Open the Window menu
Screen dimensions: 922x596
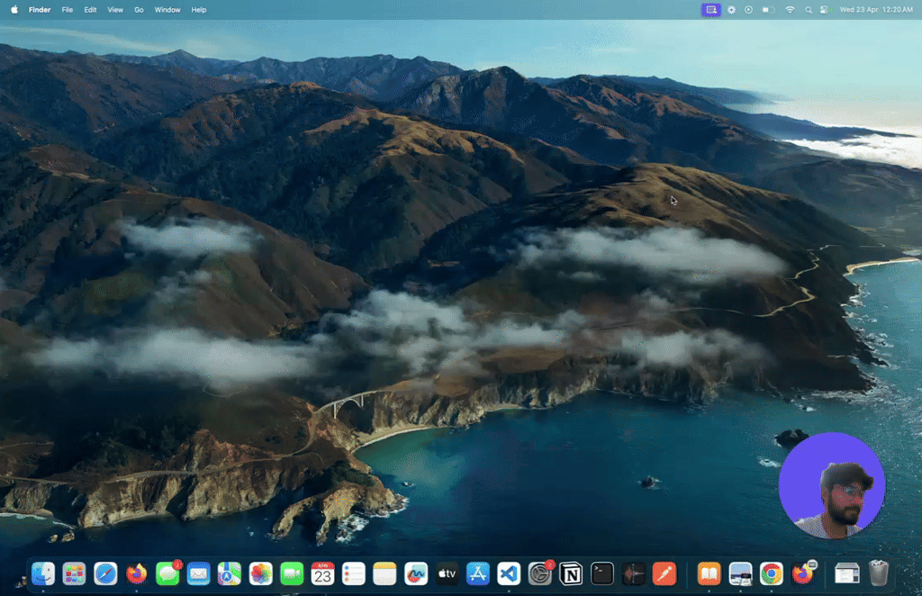pyautogui.click(x=167, y=10)
